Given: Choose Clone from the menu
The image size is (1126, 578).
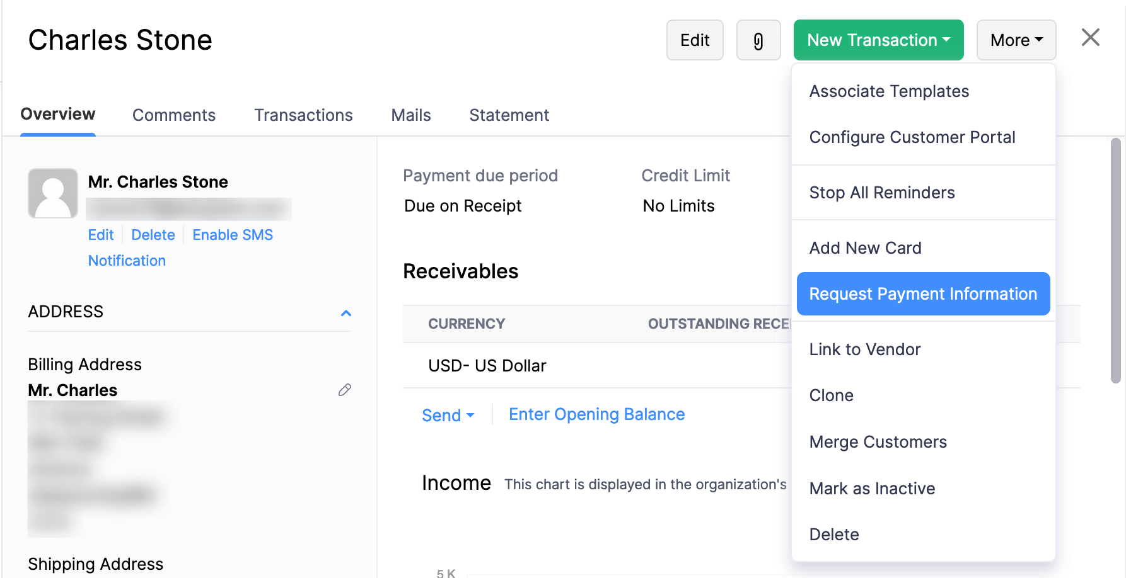Looking at the screenshot, I should (x=831, y=395).
